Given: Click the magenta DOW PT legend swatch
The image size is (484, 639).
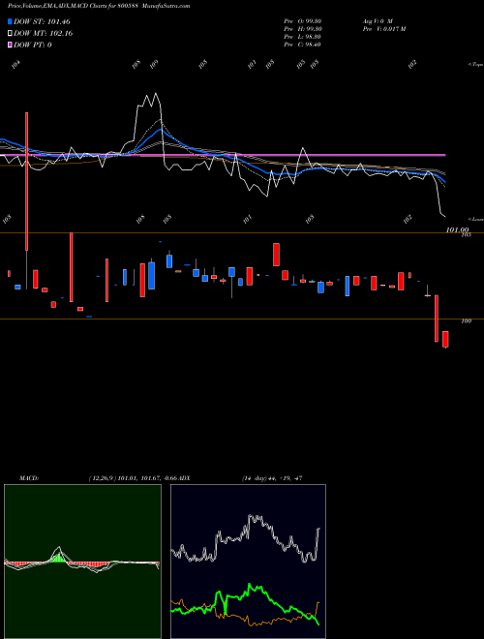Looking at the screenshot, I should [x=10, y=45].
